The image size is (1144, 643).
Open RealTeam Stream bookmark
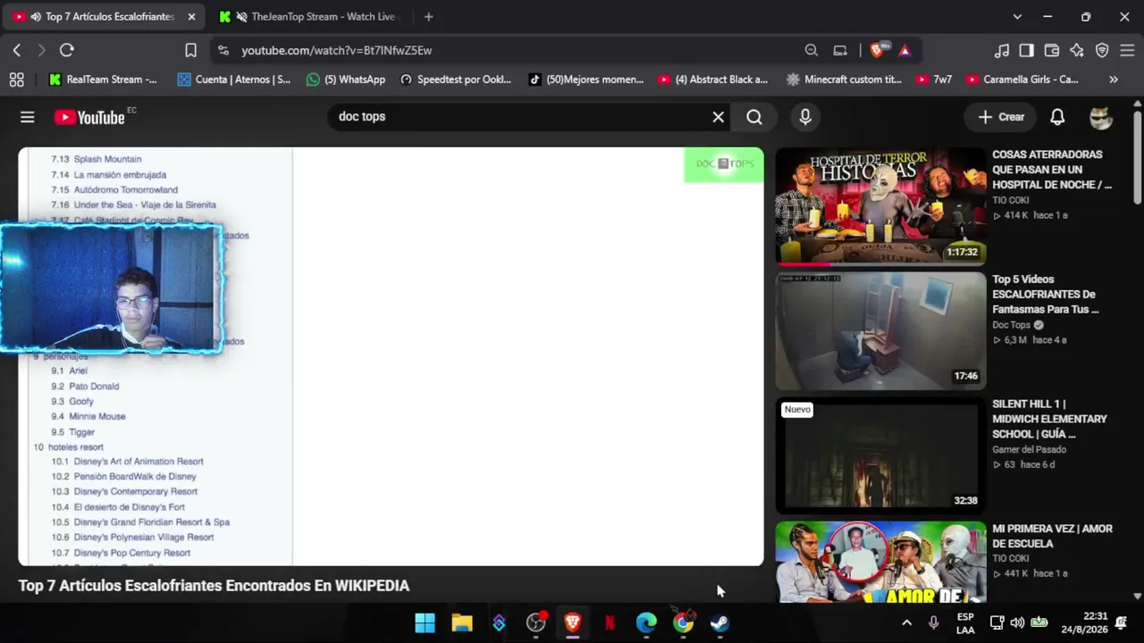[x=103, y=79]
